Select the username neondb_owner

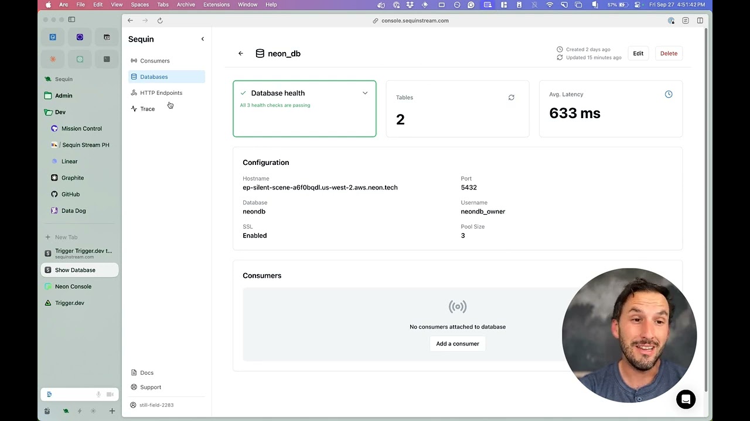tap(483, 212)
